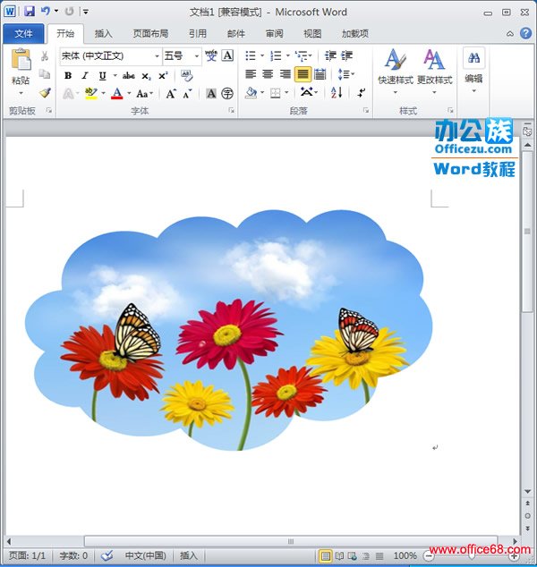This screenshot has width=537, height=567.
Task: Center align the paragraph
Action: pyautogui.click(x=268, y=74)
